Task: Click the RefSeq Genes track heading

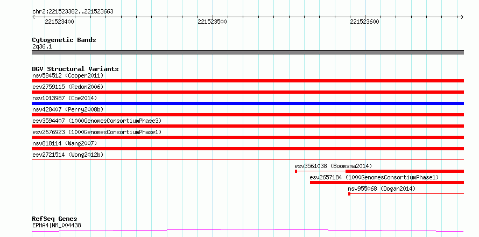Action: [55, 219]
